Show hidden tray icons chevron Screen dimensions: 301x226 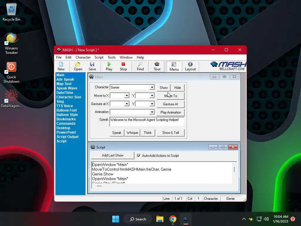pyautogui.click(x=244, y=219)
